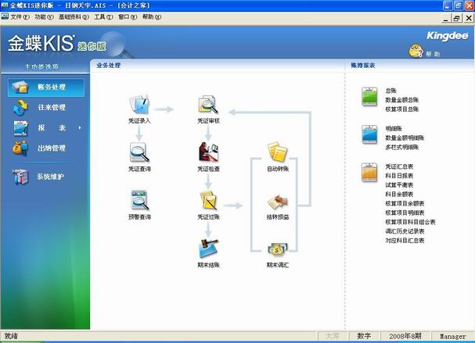Open the 凭证汇总表 report link

point(399,166)
